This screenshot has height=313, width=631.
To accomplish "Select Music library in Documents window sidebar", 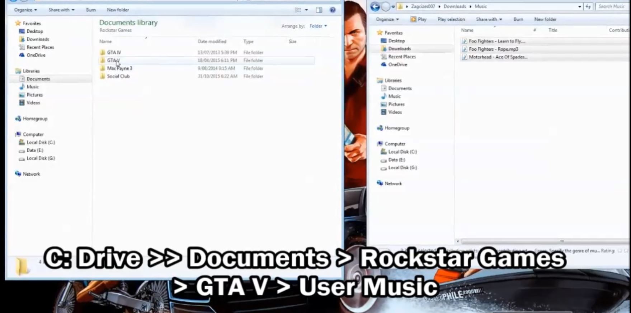I will pos(29,87).
